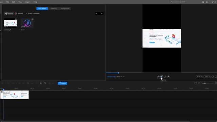Image resolution: width=217 pixels, height=122 pixels.
Task: Click the timeline zoom in icon
Action: pyautogui.click(x=216, y=83)
